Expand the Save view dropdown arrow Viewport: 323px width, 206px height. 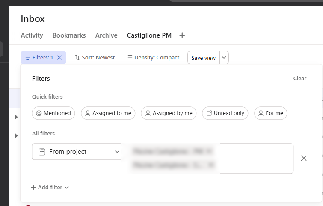pyautogui.click(x=225, y=58)
